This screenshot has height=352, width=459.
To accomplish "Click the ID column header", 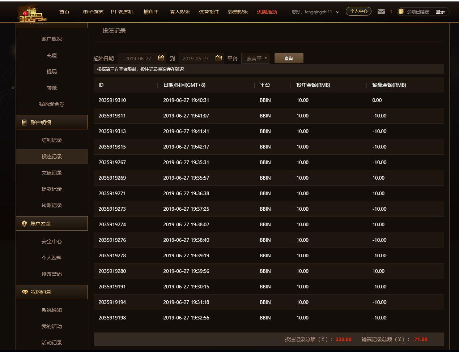I will (101, 85).
